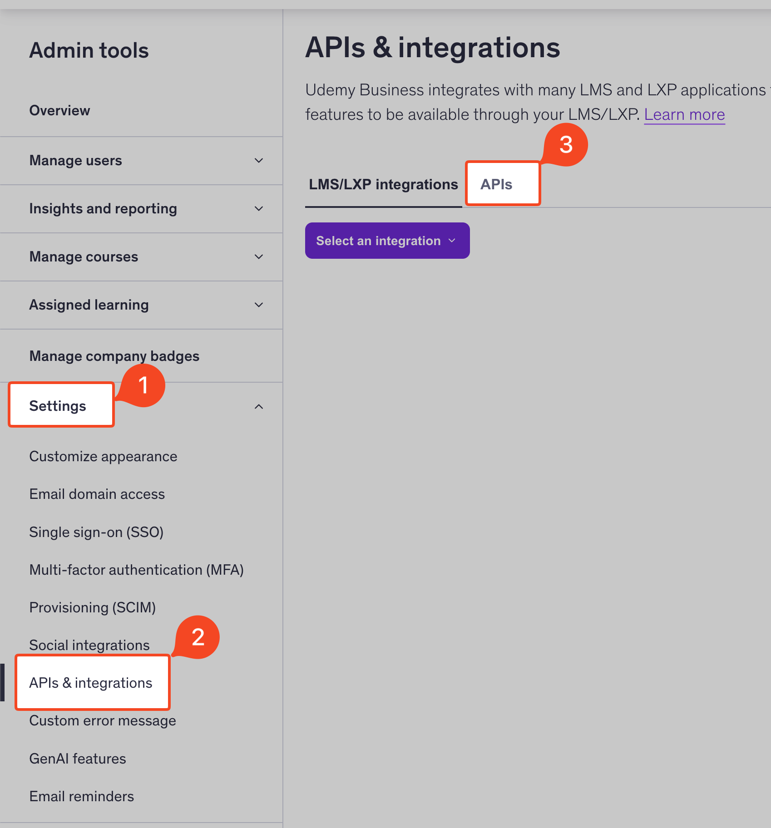Open the Overview page
The width and height of the screenshot is (771, 828).
click(x=59, y=110)
